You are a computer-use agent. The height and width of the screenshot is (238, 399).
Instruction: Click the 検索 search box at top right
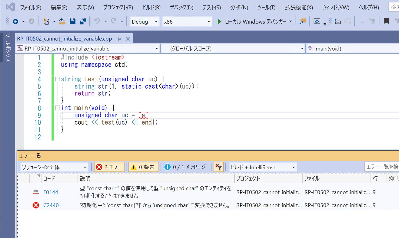tap(394, 7)
